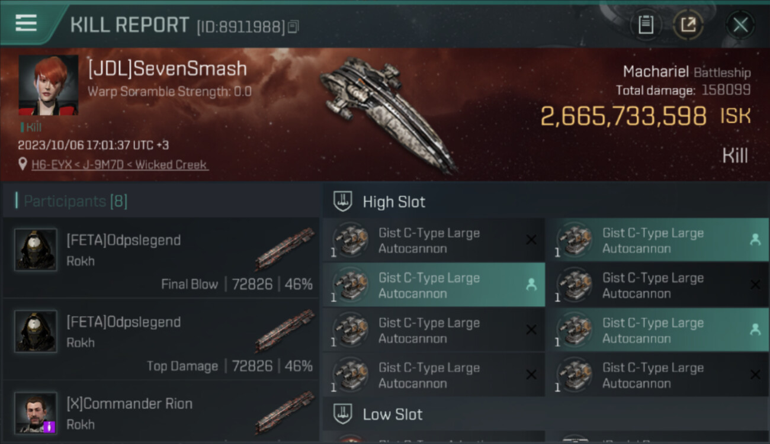
Task: Open Top Damage Odpslegend participant entry
Action: (161, 339)
